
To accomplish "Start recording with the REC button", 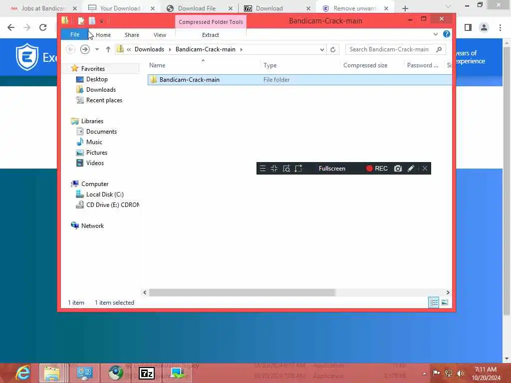I will [377, 169].
